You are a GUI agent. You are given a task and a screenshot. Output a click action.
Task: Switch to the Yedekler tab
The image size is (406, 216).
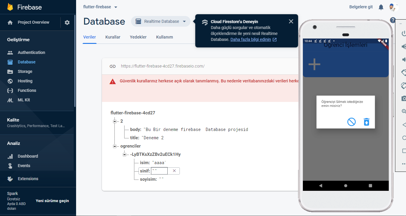pyautogui.click(x=138, y=37)
